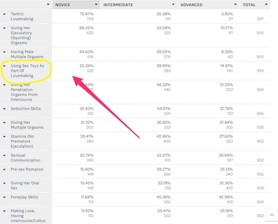Click the TOTAL column header text
278x224 pixels.
pyautogui.click(x=249, y=5)
